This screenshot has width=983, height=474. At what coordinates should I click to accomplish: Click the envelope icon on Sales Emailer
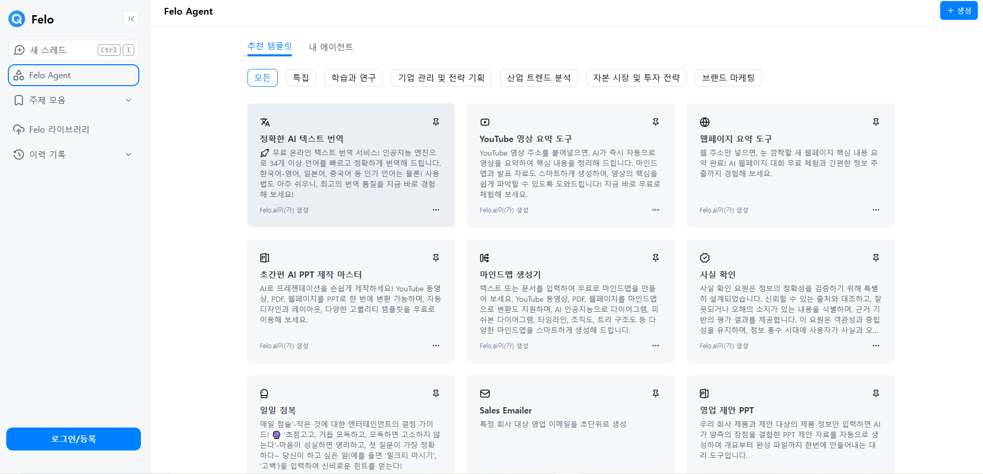click(x=485, y=394)
